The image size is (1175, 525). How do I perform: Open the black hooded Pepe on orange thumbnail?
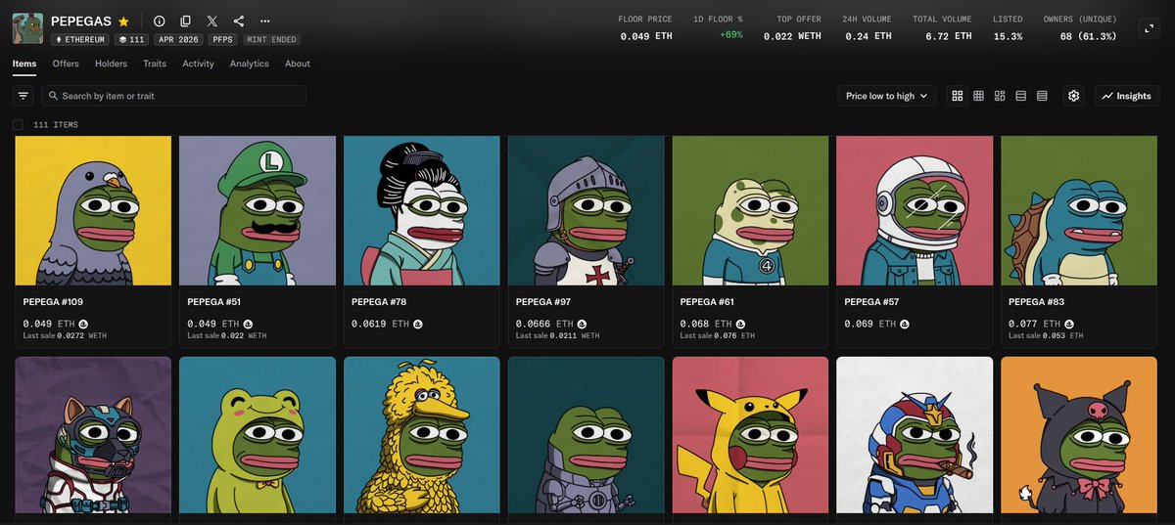1079,435
